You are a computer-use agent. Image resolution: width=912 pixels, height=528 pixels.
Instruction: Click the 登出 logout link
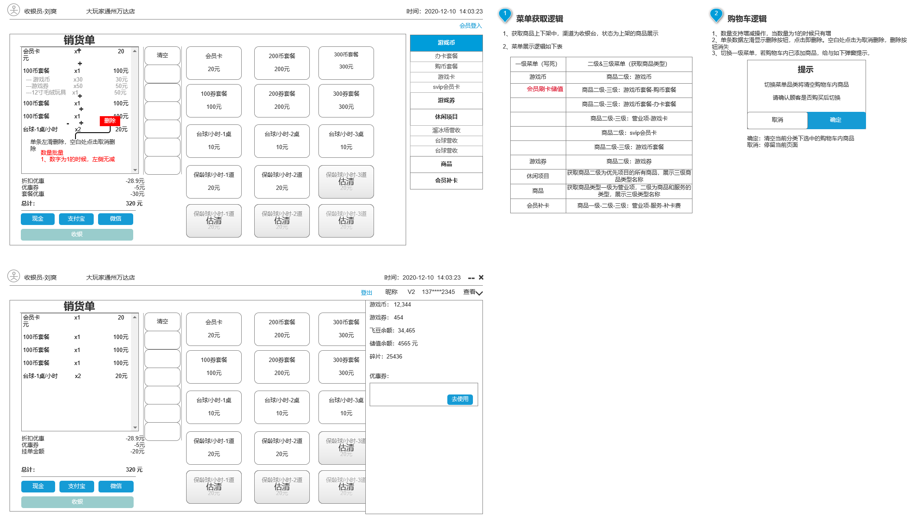[366, 293]
